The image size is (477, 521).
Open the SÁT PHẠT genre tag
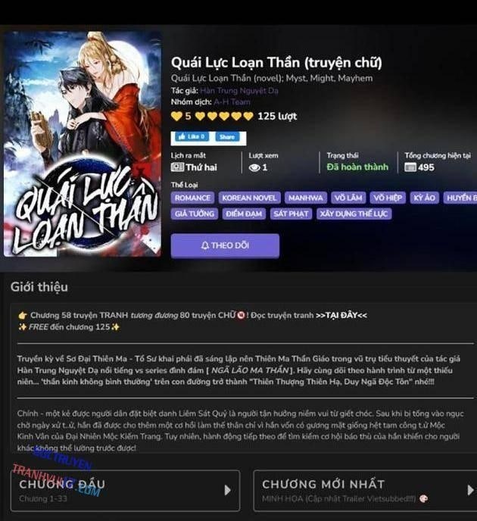[291, 214]
